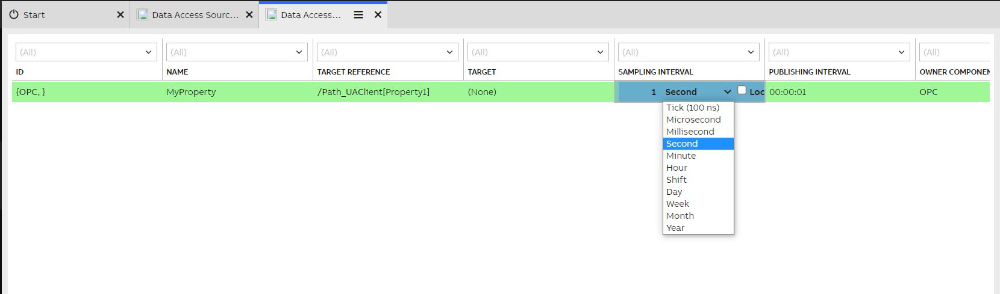Select the MyProperty name cell
This screenshot has width=1000, height=294.
[x=237, y=92]
